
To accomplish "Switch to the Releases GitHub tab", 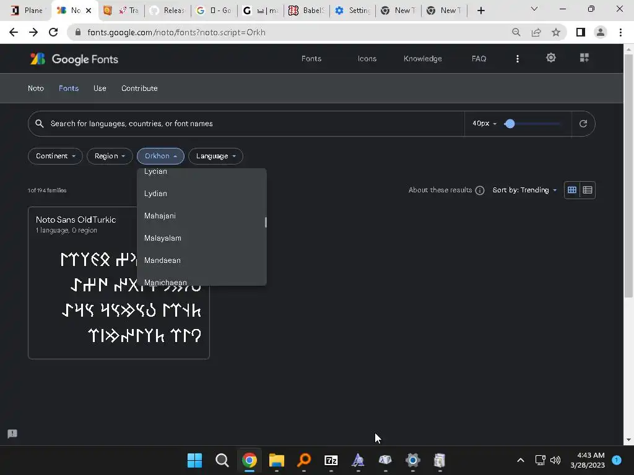I will (x=168, y=11).
